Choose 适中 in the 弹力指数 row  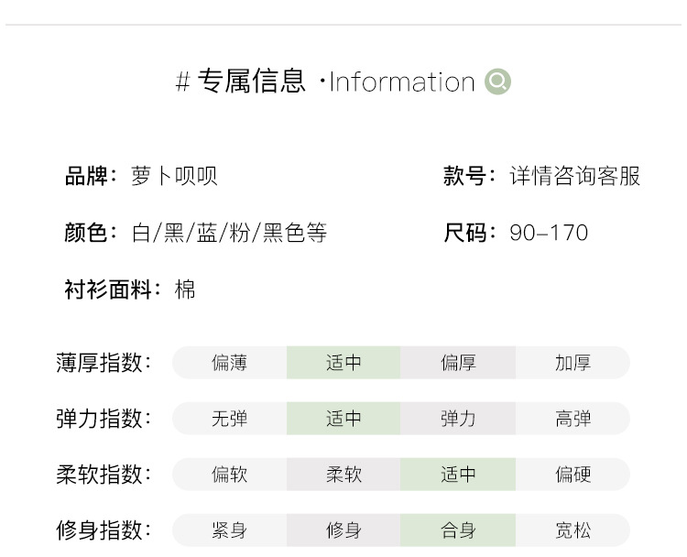click(x=343, y=419)
